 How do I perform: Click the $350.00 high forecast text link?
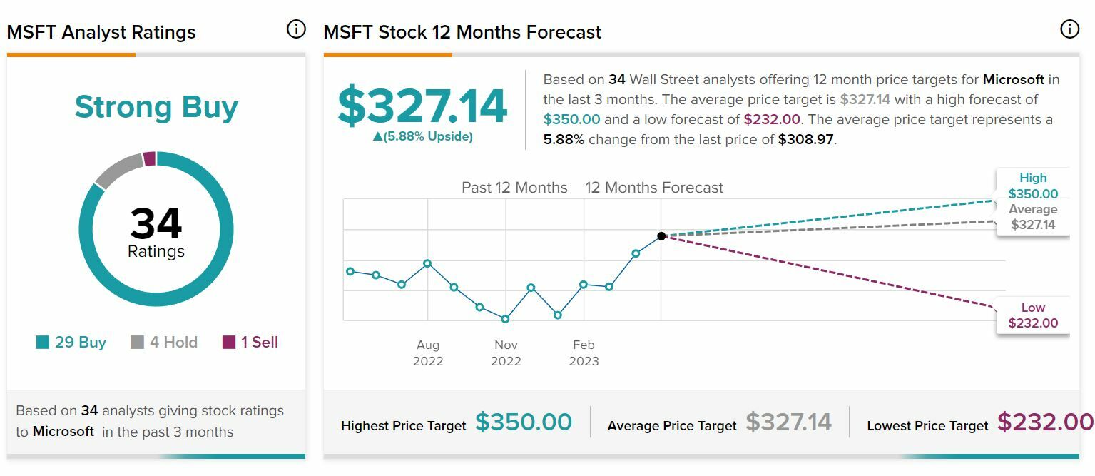click(x=571, y=119)
